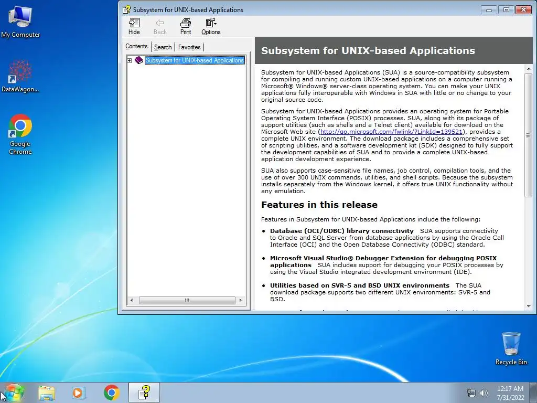Open My Computer desktop icon
Image resolution: width=537 pixels, height=403 pixels.
(20, 22)
